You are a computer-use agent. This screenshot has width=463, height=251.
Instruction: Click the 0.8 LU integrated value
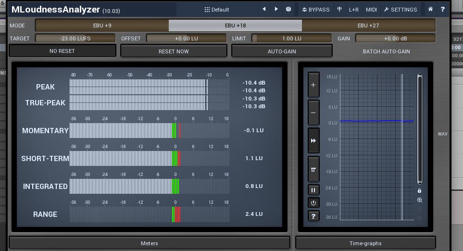click(254, 186)
